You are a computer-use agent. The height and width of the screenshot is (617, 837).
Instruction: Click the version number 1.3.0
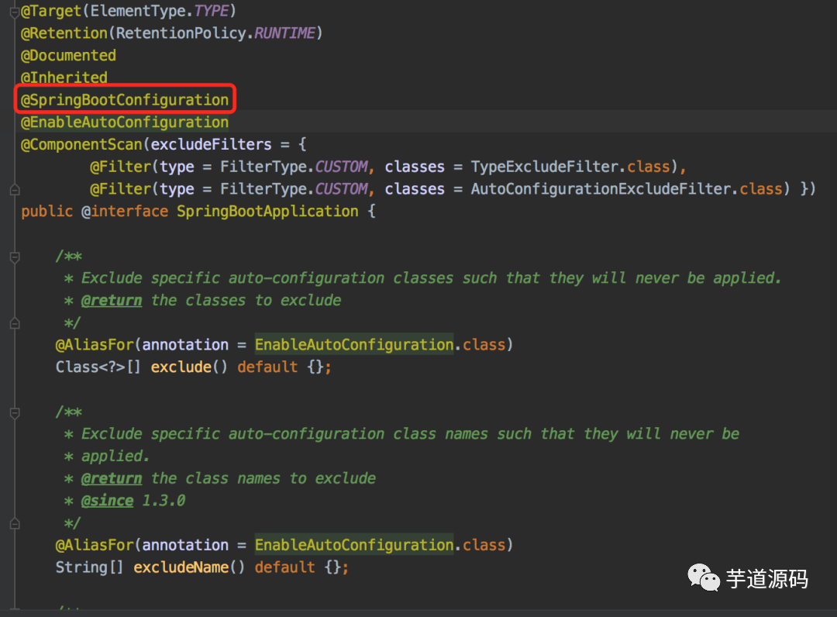coord(164,501)
